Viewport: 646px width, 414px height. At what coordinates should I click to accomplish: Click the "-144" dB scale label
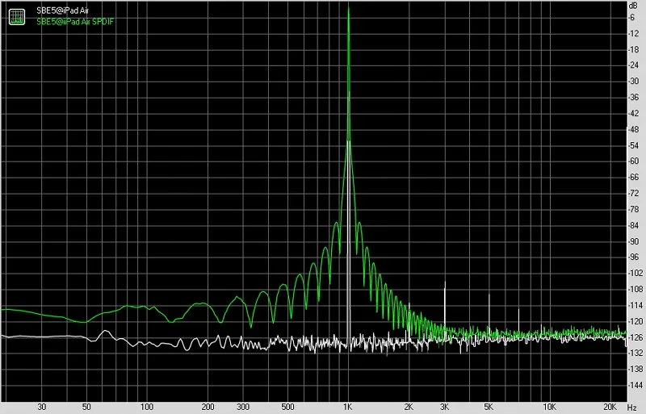(x=635, y=385)
